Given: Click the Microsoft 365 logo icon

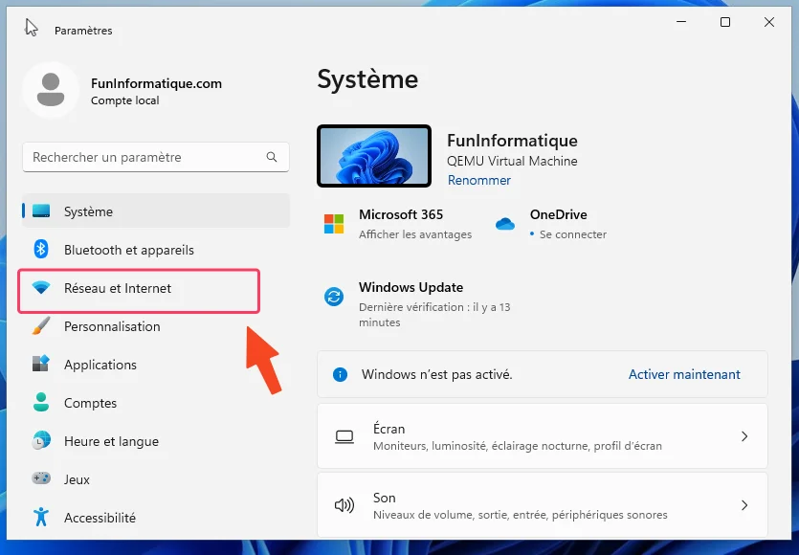Looking at the screenshot, I should 334,224.
